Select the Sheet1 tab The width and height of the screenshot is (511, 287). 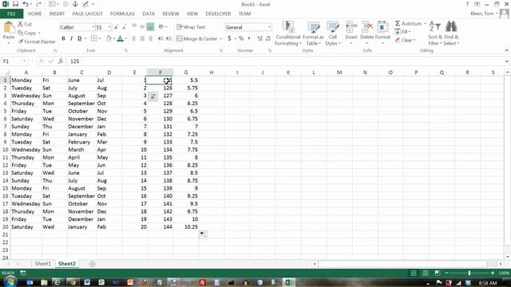coord(42,264)
